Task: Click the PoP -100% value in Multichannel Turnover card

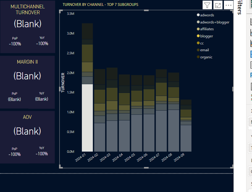Action: click(15, 44)
